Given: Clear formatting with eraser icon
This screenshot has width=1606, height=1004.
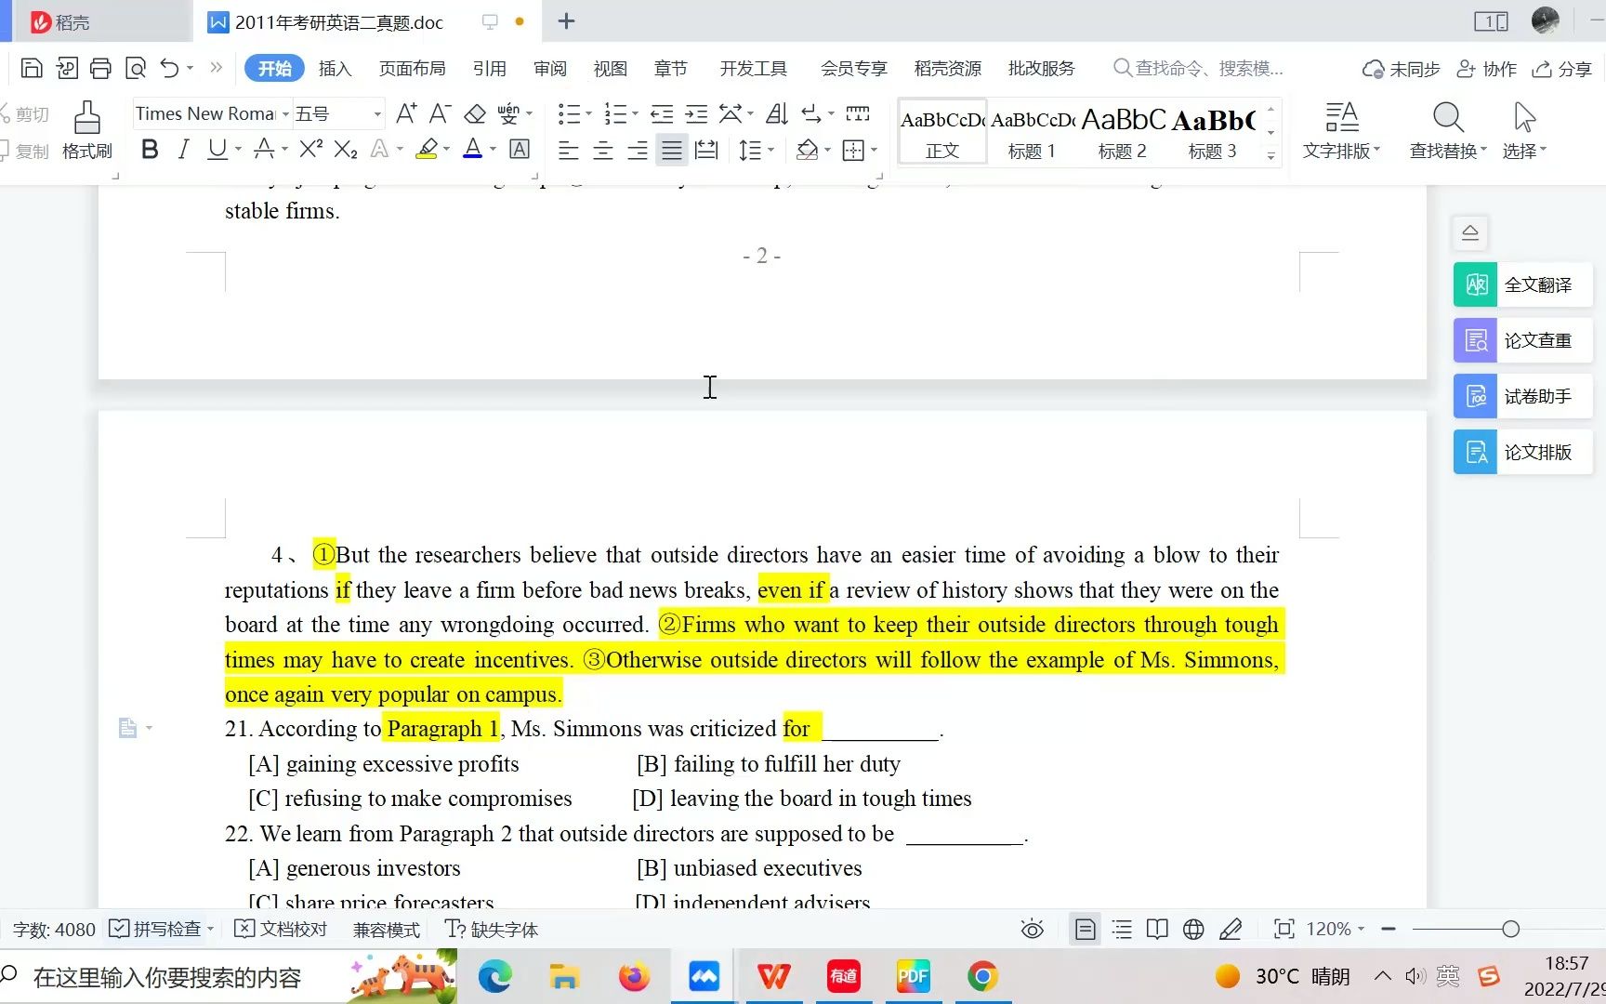Looking at the screenshot, I should pos(475,113).
